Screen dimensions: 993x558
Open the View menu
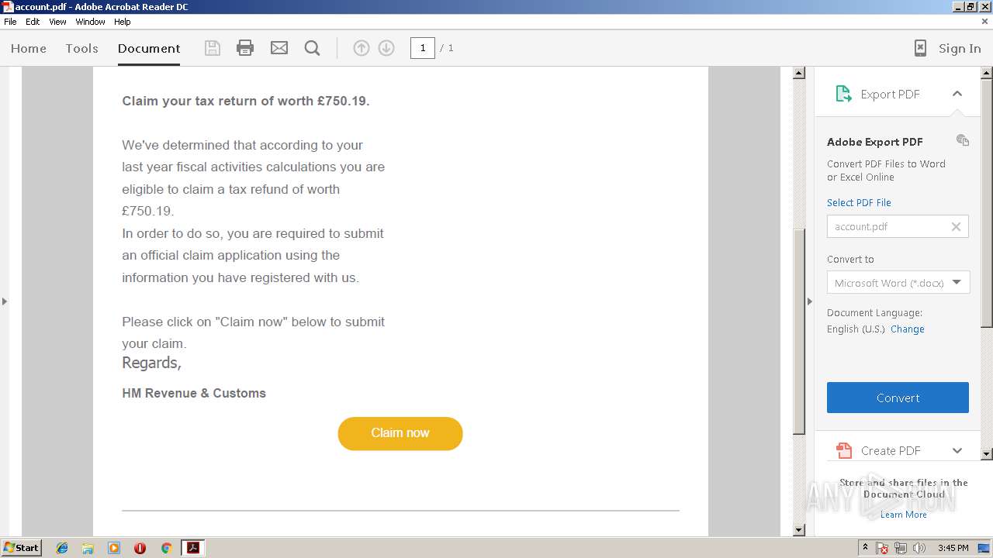point(57,22)
